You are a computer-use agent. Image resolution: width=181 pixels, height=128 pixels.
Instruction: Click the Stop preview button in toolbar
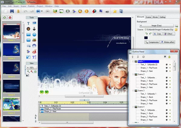click(x=47, y=11)
